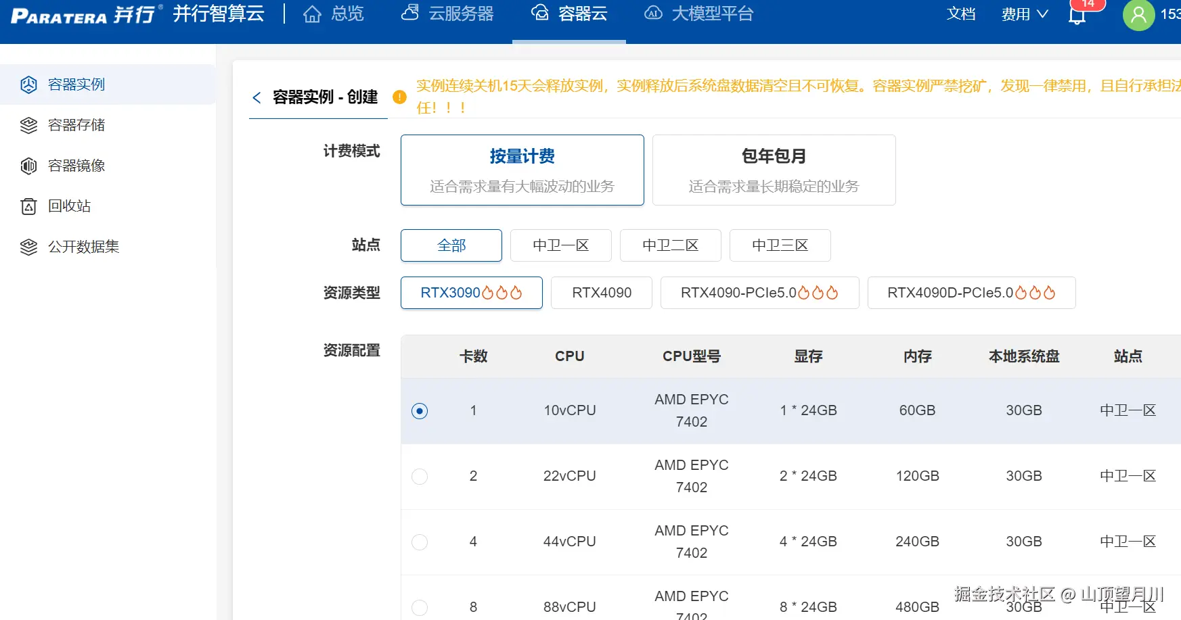Expand the 费用 dropdown
The image size is (1181, 620).
coord(1025,14)
